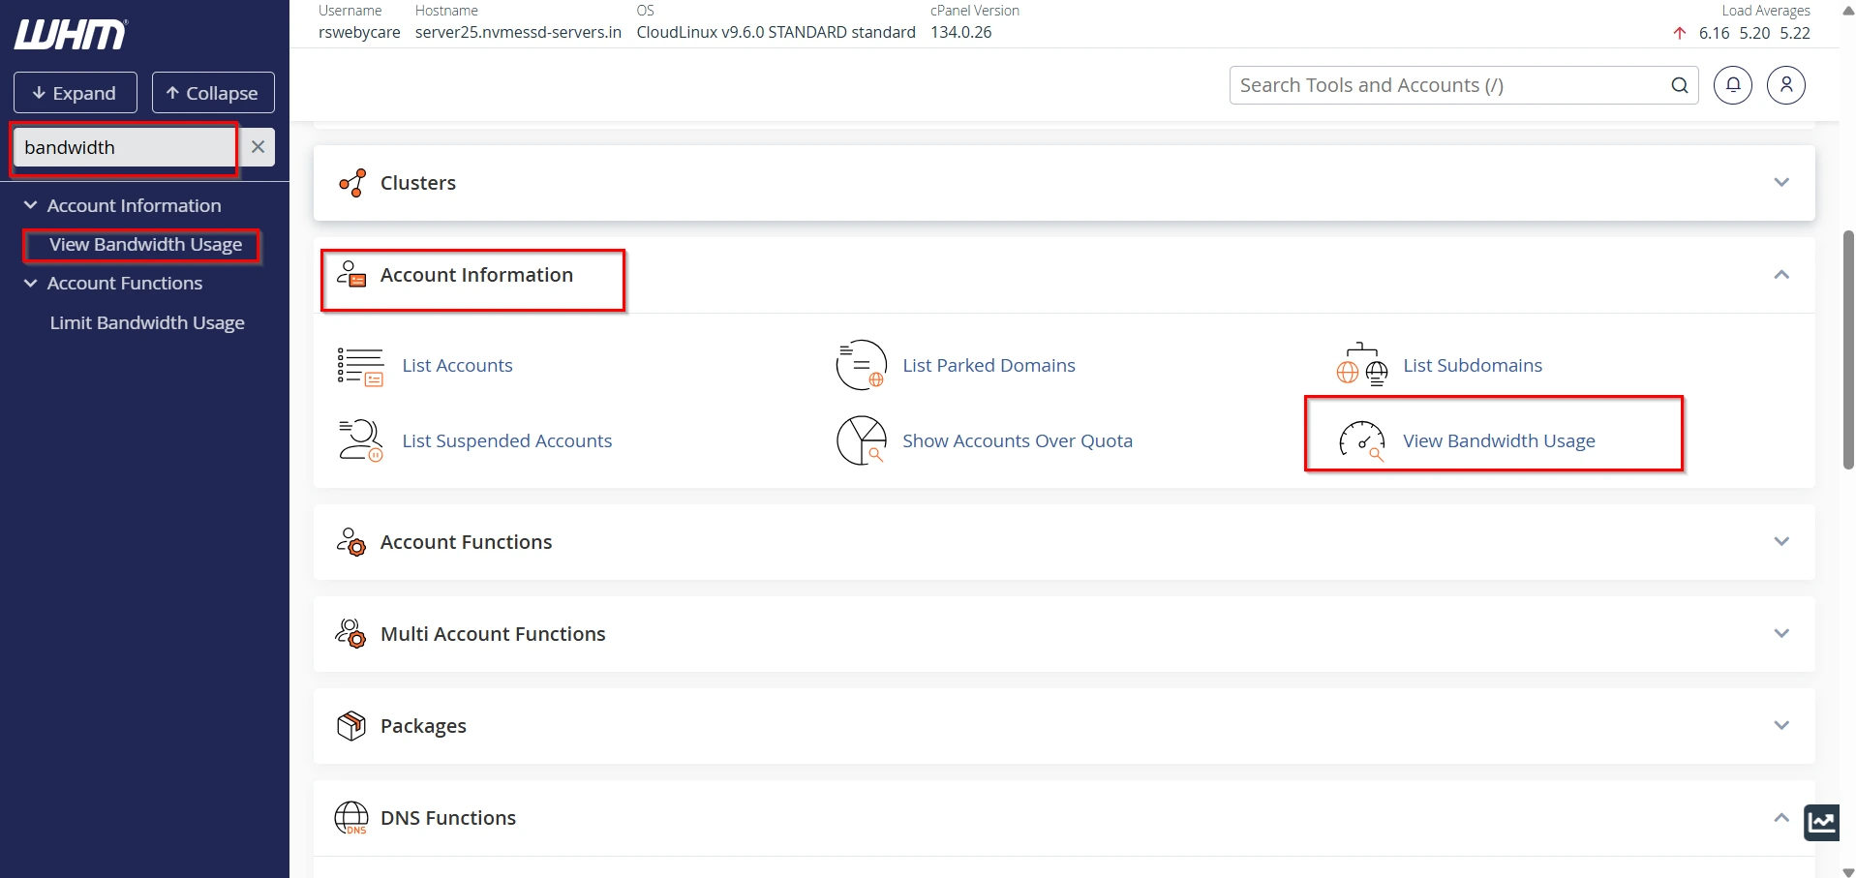Screen dimensions: 1856x878
Task: Click the Clusters section title
Action: coord(418,183)
